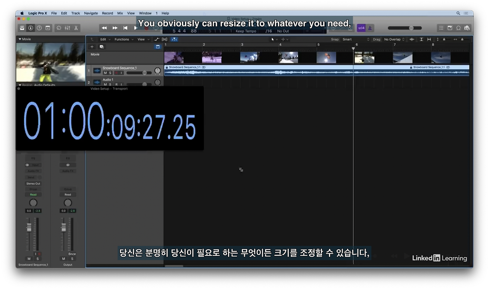Viewport: 489px width, 289px height.
Task: Solo the Snowboard Sequence_1 track header
Action: (x=110, y=73)
